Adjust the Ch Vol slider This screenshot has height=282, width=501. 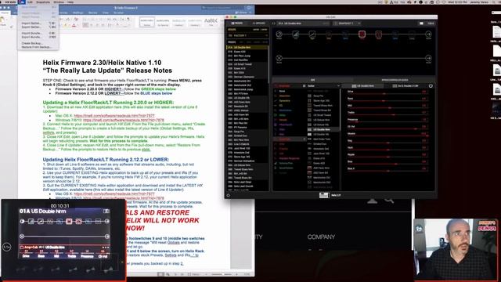(x=387, y=128)
